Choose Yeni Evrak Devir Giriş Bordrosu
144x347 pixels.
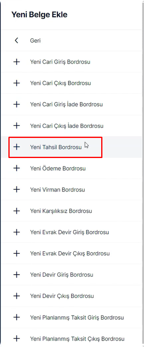69,232
